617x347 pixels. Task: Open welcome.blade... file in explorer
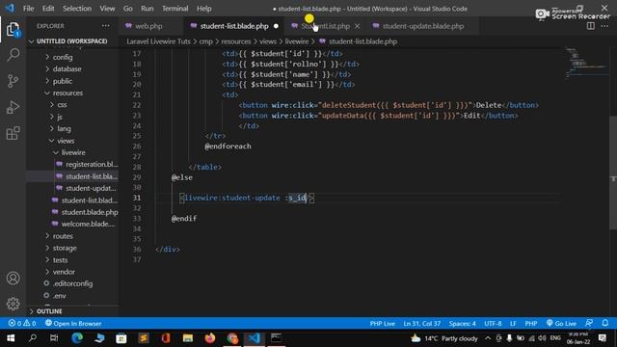(88, 224)
